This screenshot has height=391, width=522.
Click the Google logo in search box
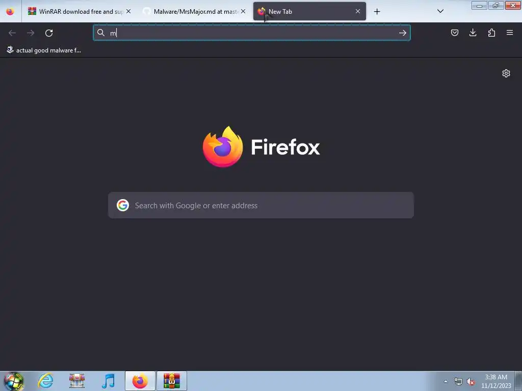[x=123, y=206]
